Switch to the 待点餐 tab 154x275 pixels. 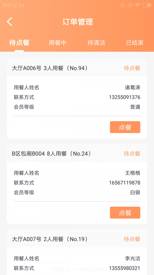[19, 43]
